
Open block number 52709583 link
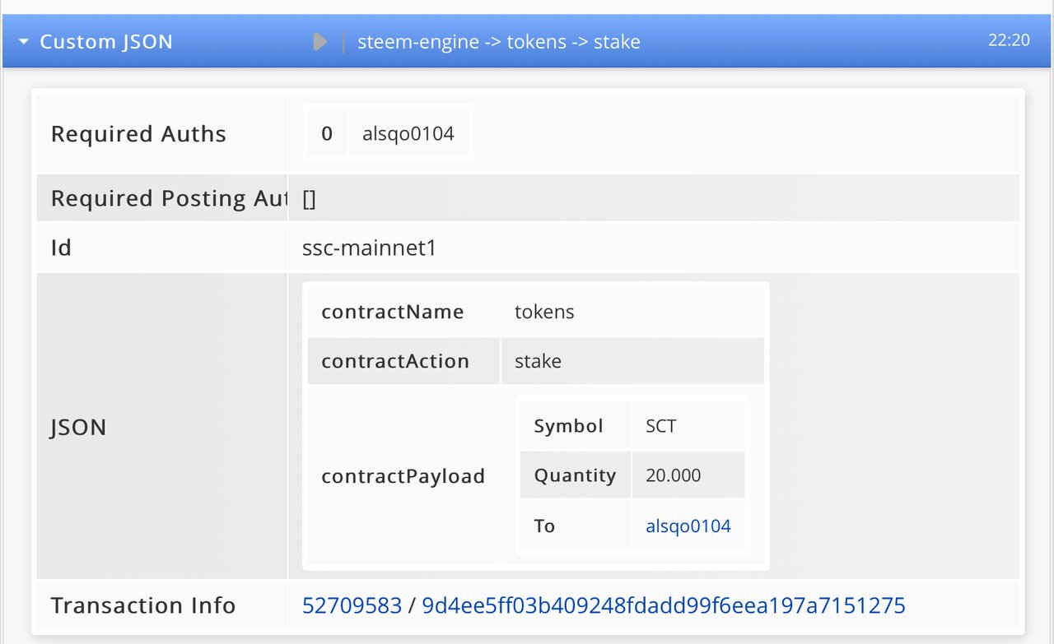coord(352,606)
